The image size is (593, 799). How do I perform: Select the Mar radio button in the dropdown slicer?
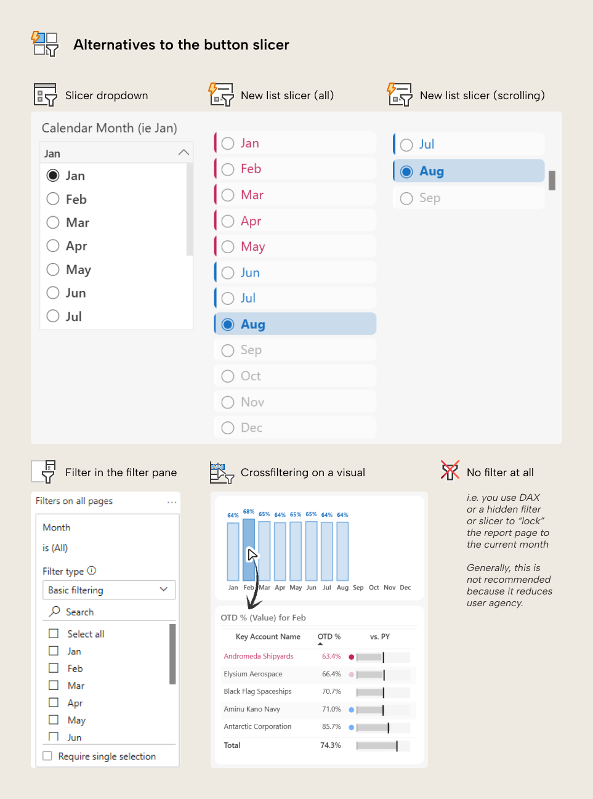click(53, 222)
